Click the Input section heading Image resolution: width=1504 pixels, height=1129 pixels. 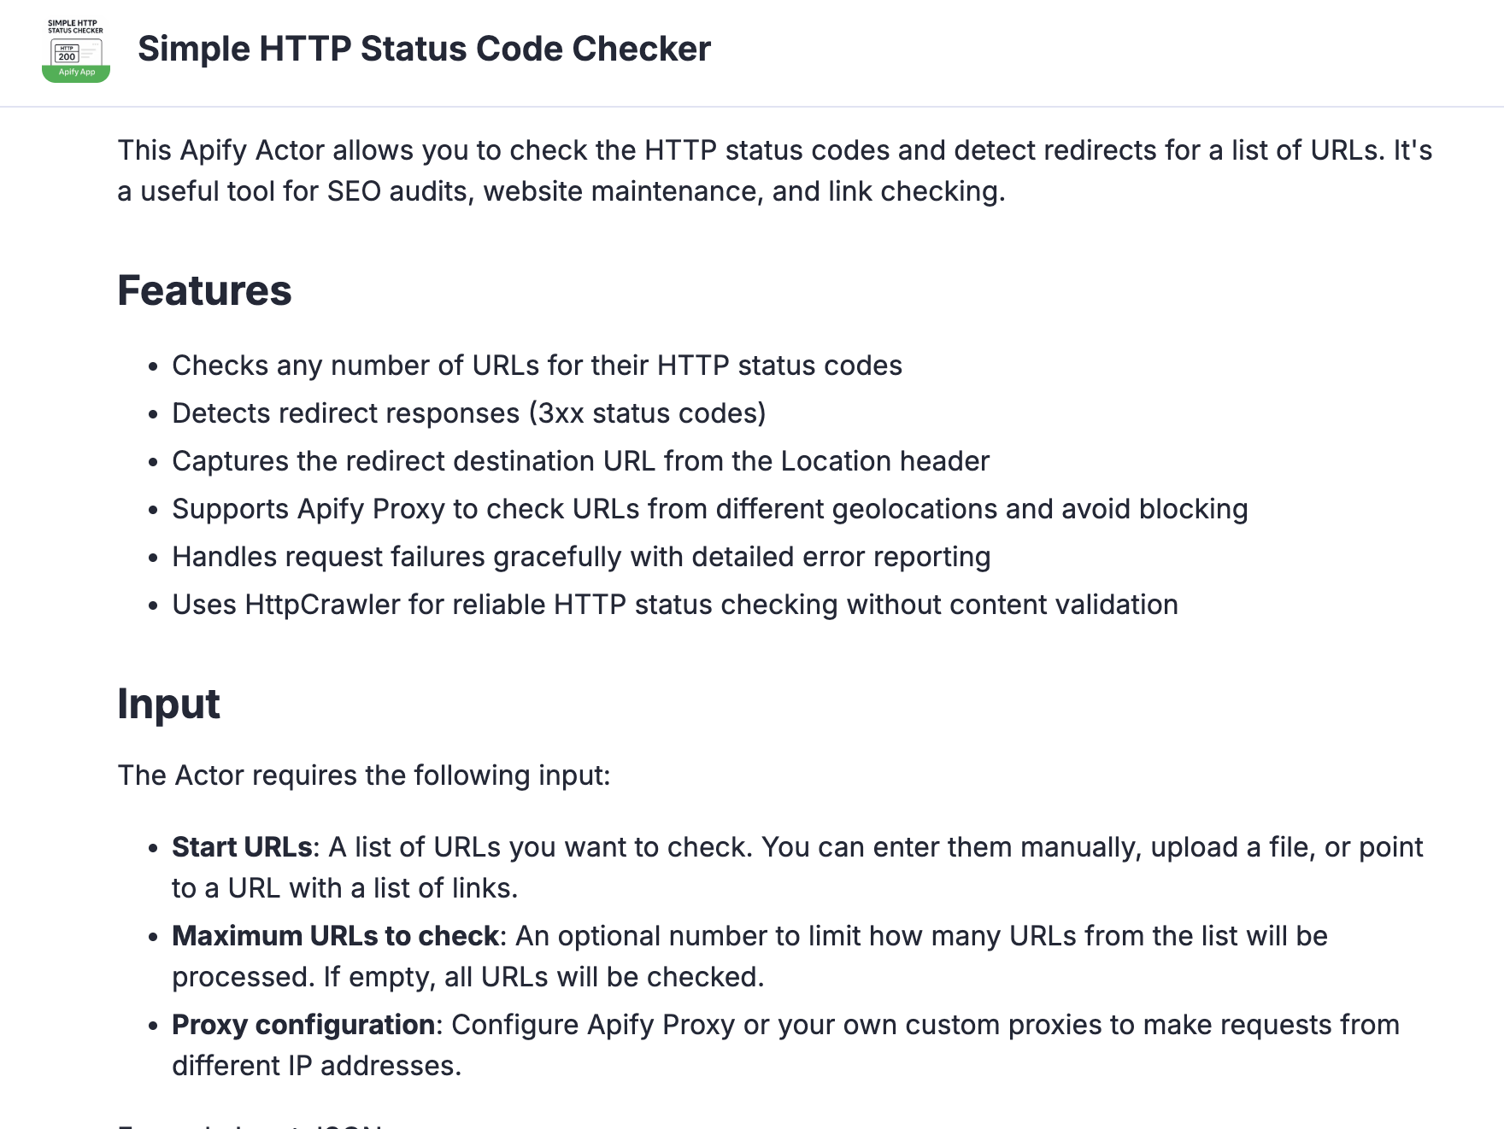168,704
